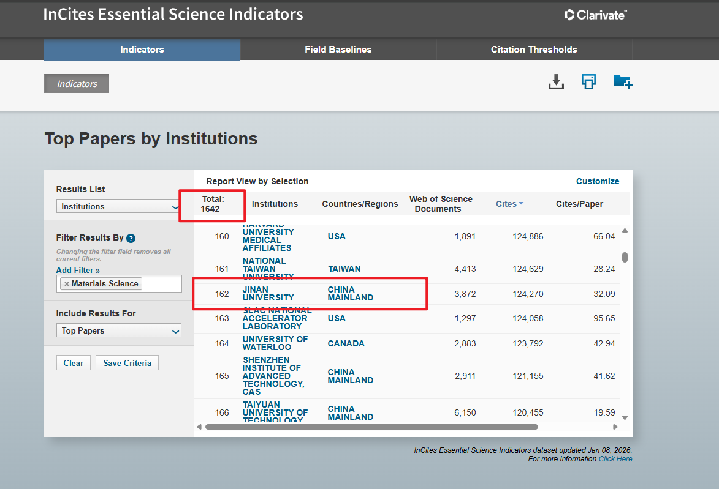
Task: Click the Clear button
Action: 73,363
